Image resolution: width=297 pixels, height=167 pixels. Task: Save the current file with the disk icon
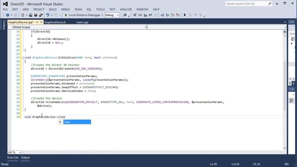click(x=36, y=15)
